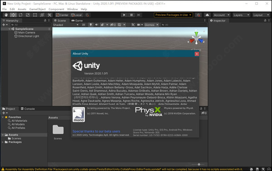
Task: Select the Inspector tab
Action: [x=218, y=21]
